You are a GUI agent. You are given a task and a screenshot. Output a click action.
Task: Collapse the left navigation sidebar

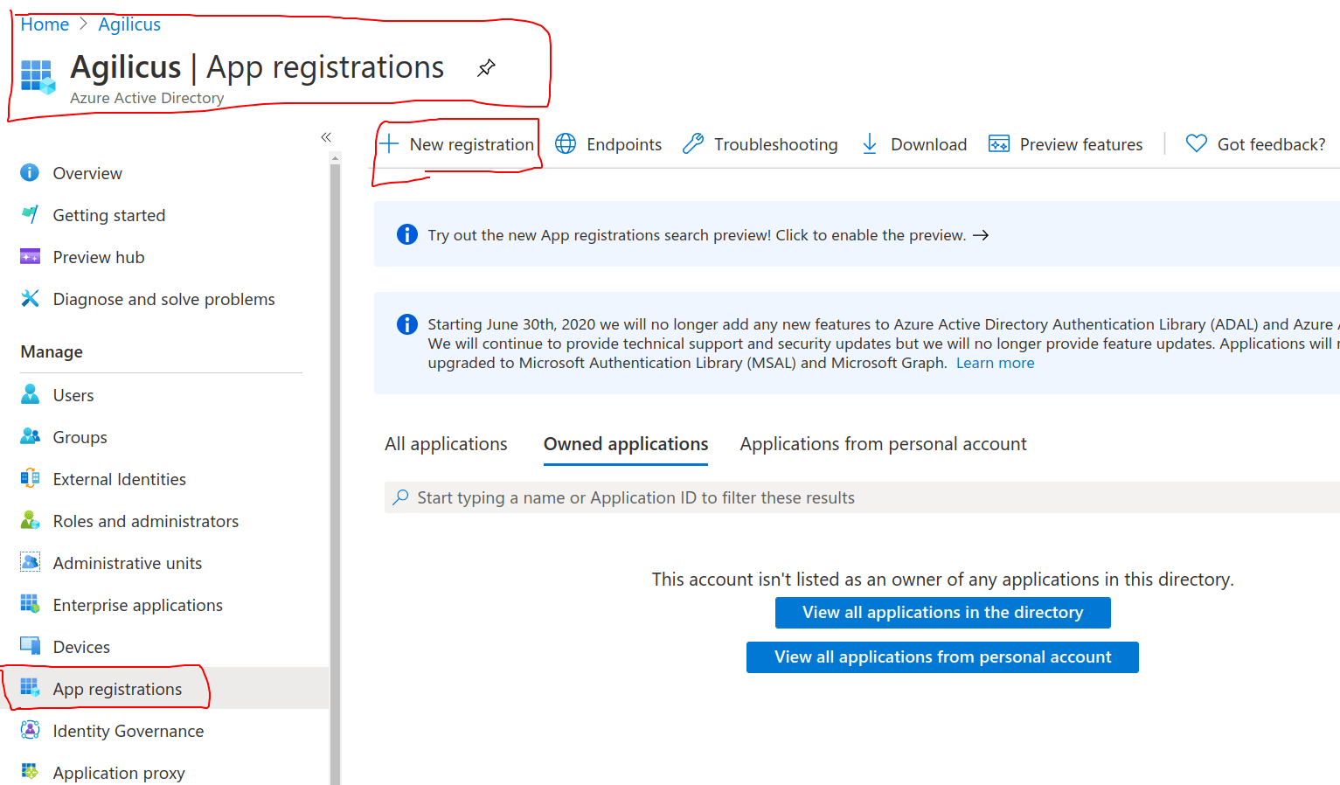coord(326,137)
